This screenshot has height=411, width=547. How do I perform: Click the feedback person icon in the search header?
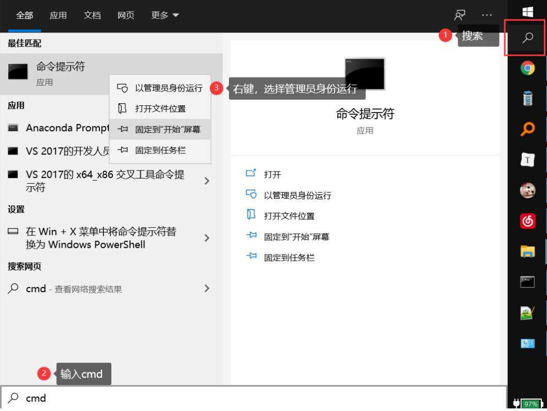[459, 15]
